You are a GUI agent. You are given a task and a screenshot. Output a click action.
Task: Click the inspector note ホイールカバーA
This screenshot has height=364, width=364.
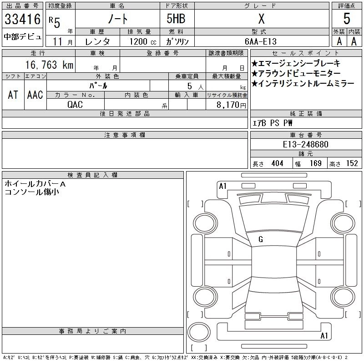(35, 184)
